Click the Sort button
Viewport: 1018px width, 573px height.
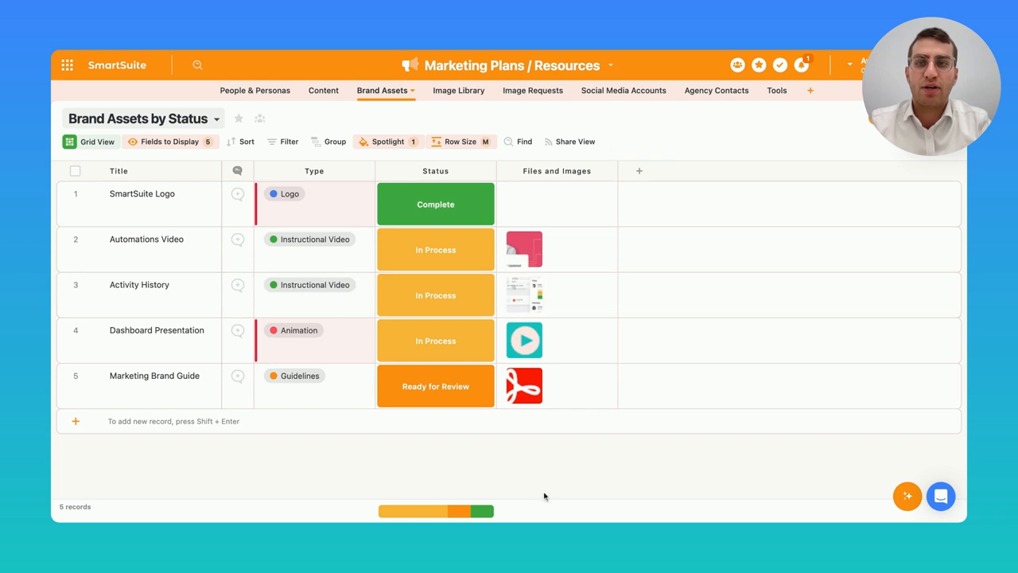pos(240,142)
